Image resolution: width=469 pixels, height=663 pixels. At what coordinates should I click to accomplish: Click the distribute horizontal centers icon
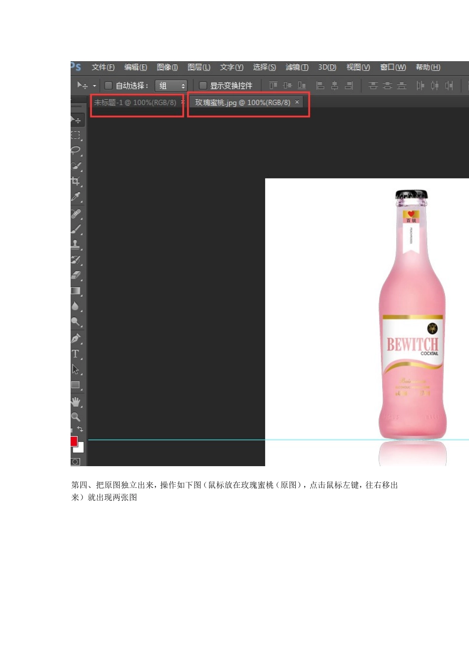[434, 85]
